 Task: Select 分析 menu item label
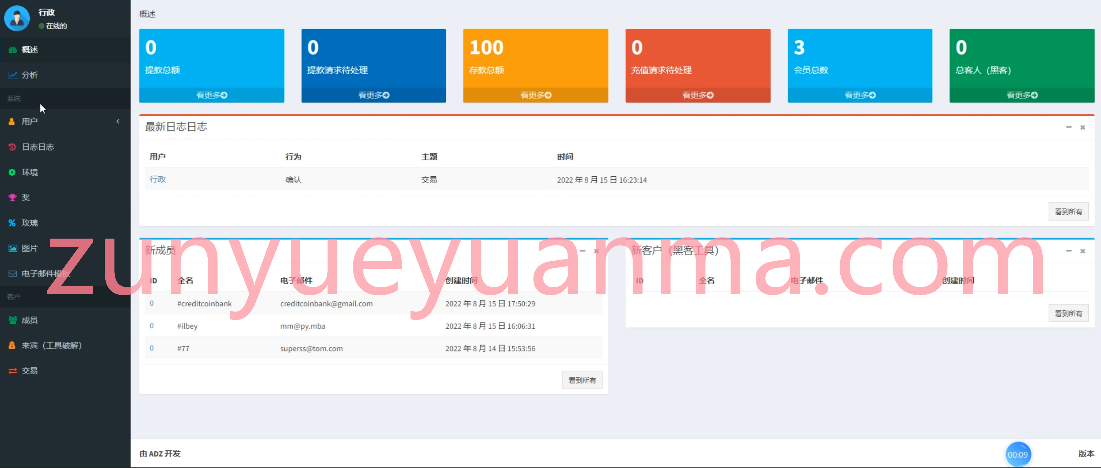(x=30, y=75)
